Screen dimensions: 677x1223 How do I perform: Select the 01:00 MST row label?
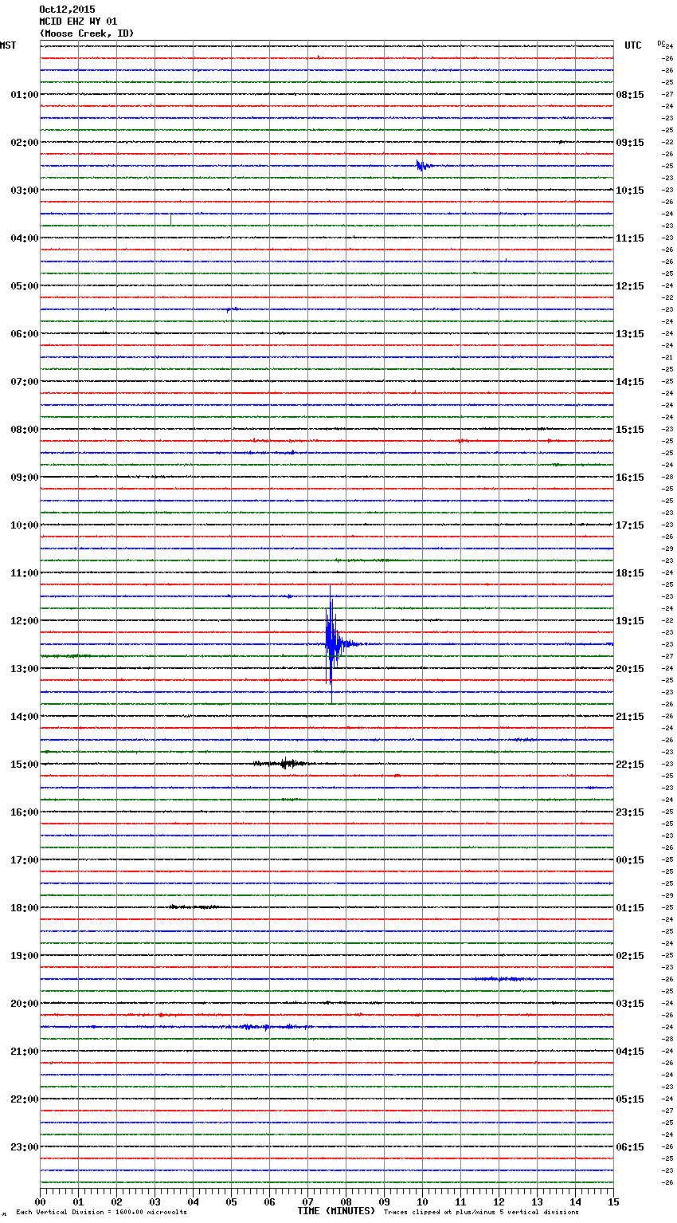(x=24, y=94)
